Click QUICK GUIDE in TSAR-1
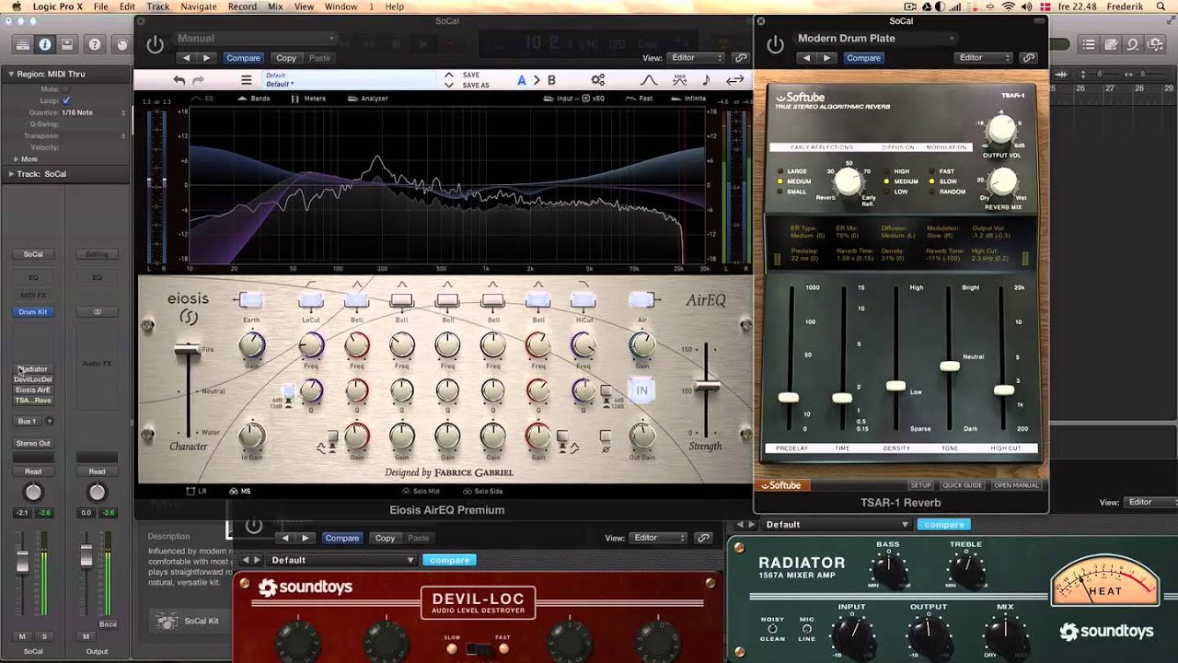The width and height of the screenshot is (1178, 663). (x=962, y=485)
